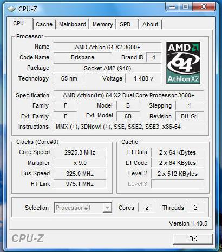Screen dimensions: 222x252
Task: Go to the About tab
Action: (150, 24)
